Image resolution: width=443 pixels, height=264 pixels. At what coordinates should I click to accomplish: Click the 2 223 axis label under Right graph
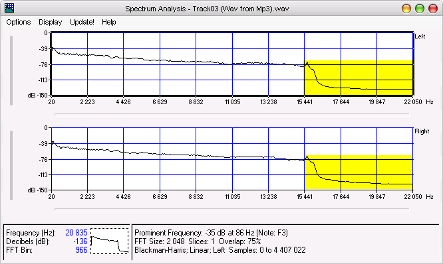87,196
